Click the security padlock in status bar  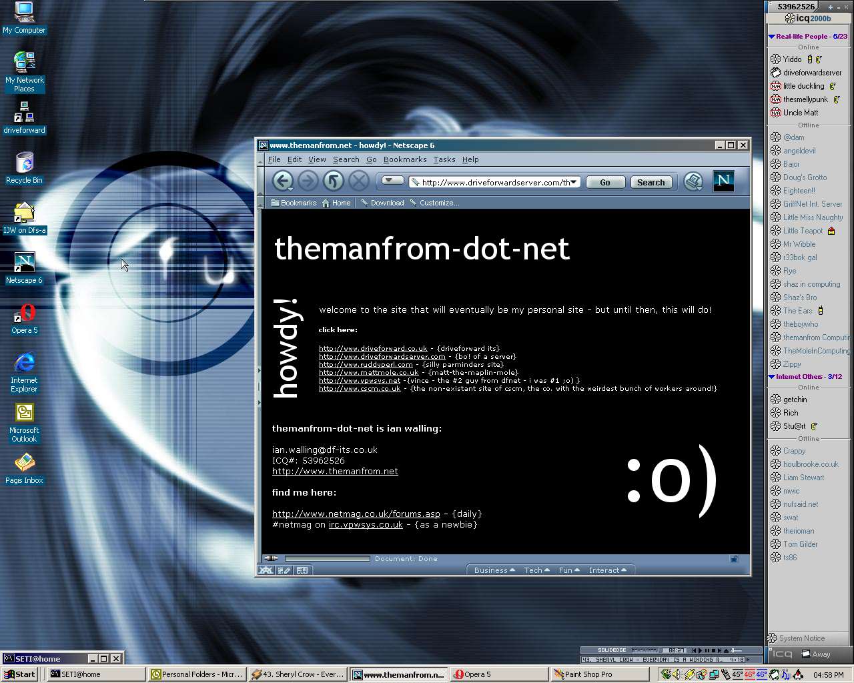[x=734, y=559]
